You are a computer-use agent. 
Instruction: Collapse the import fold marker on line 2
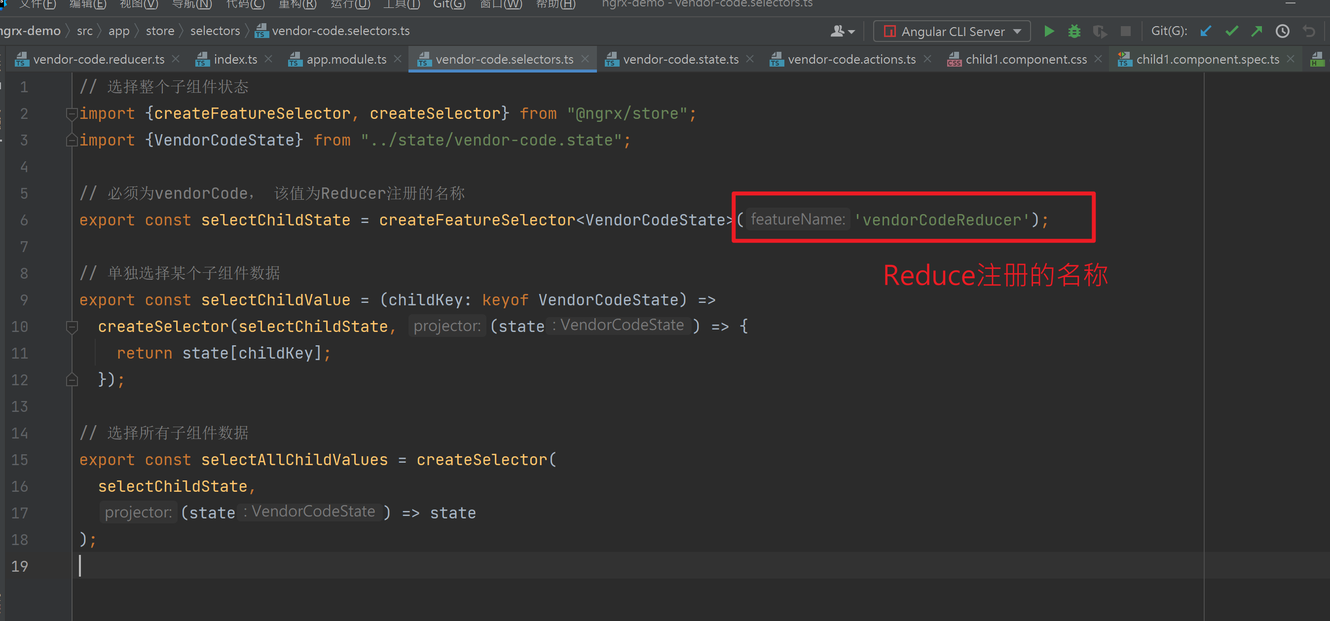[72, 113]
